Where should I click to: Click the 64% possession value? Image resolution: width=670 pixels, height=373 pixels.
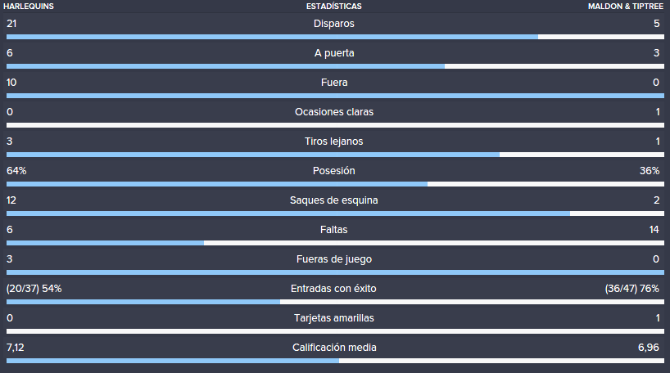[16, 171]
